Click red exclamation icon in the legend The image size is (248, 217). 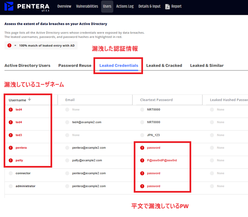point(9,45)
